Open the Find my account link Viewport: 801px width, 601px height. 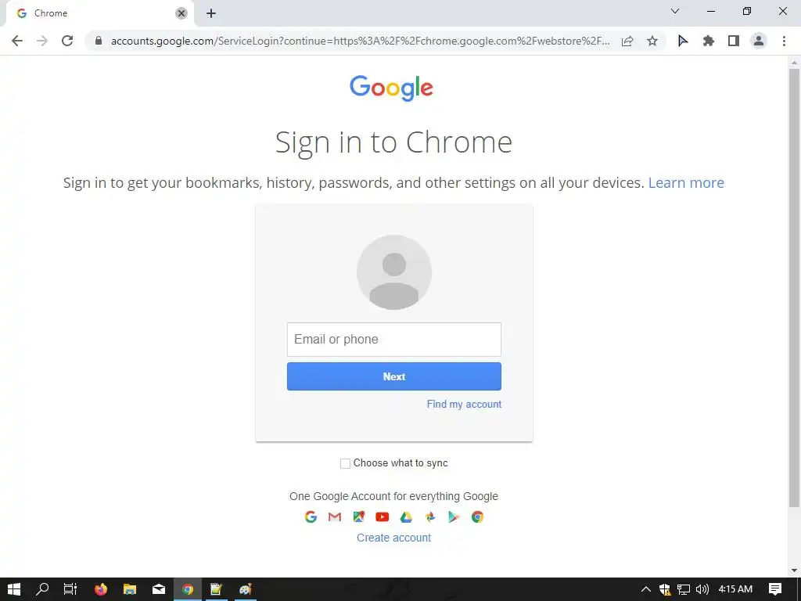click(x=464, y=405)
